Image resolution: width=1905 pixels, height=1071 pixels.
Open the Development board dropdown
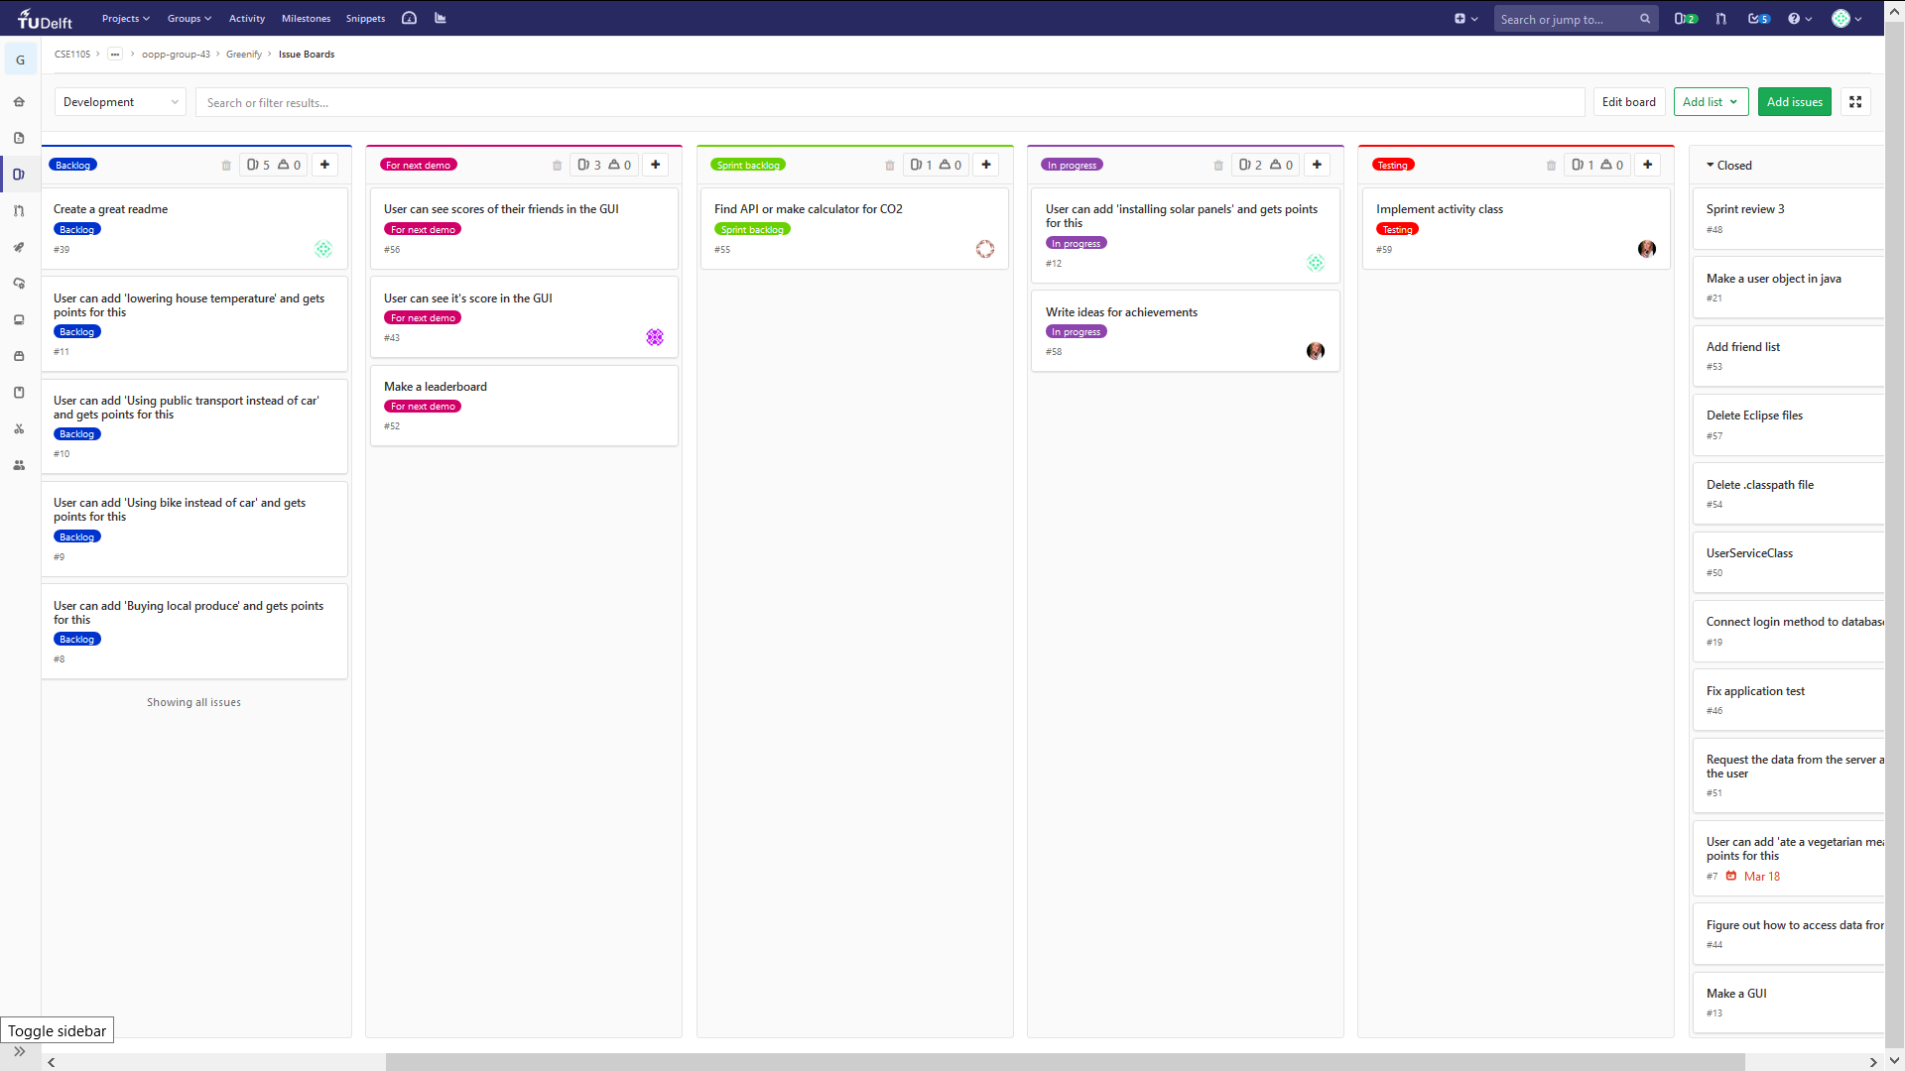pos(120,102)
